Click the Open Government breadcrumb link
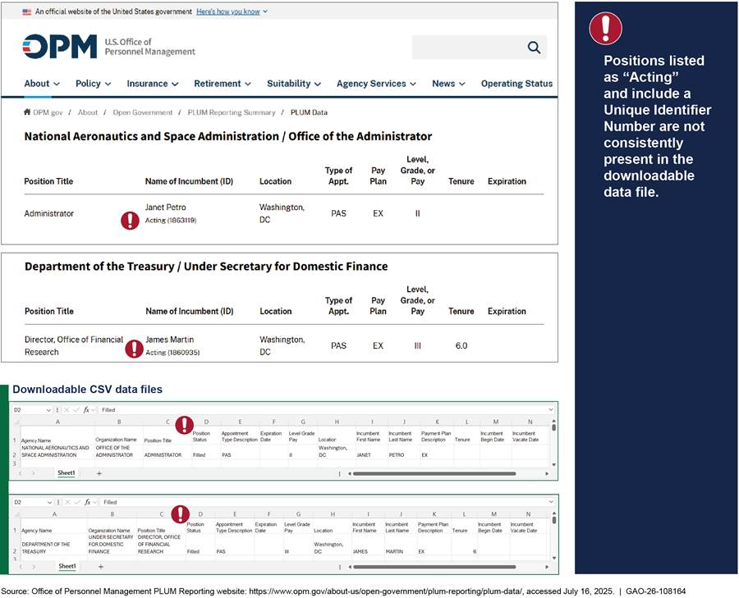Viewport: 739px width, 598px height. (x=143, y=112)
